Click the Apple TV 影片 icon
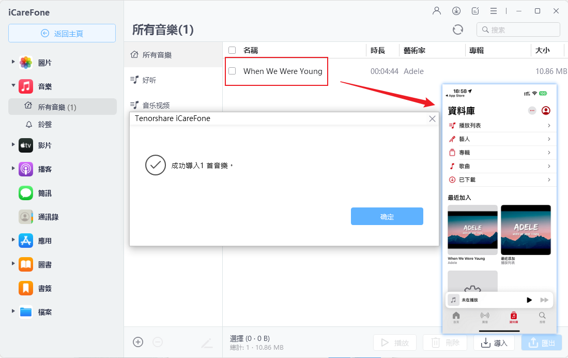Screen dimensions: 568x358 tap(26, 145)
